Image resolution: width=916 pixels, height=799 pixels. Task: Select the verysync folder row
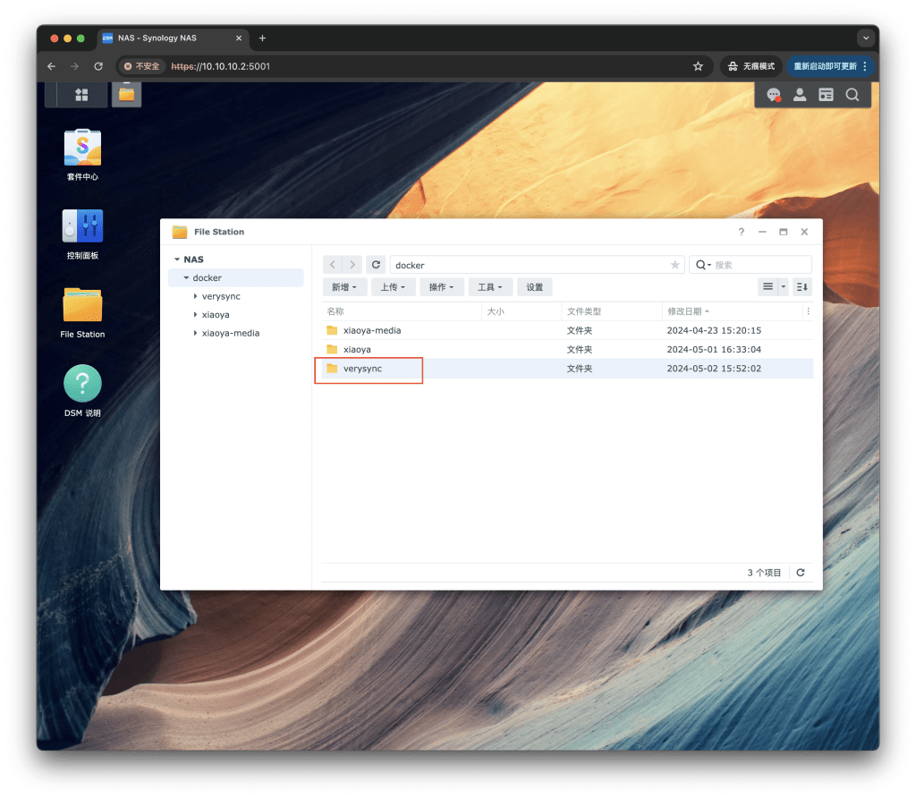coord(567,369)
